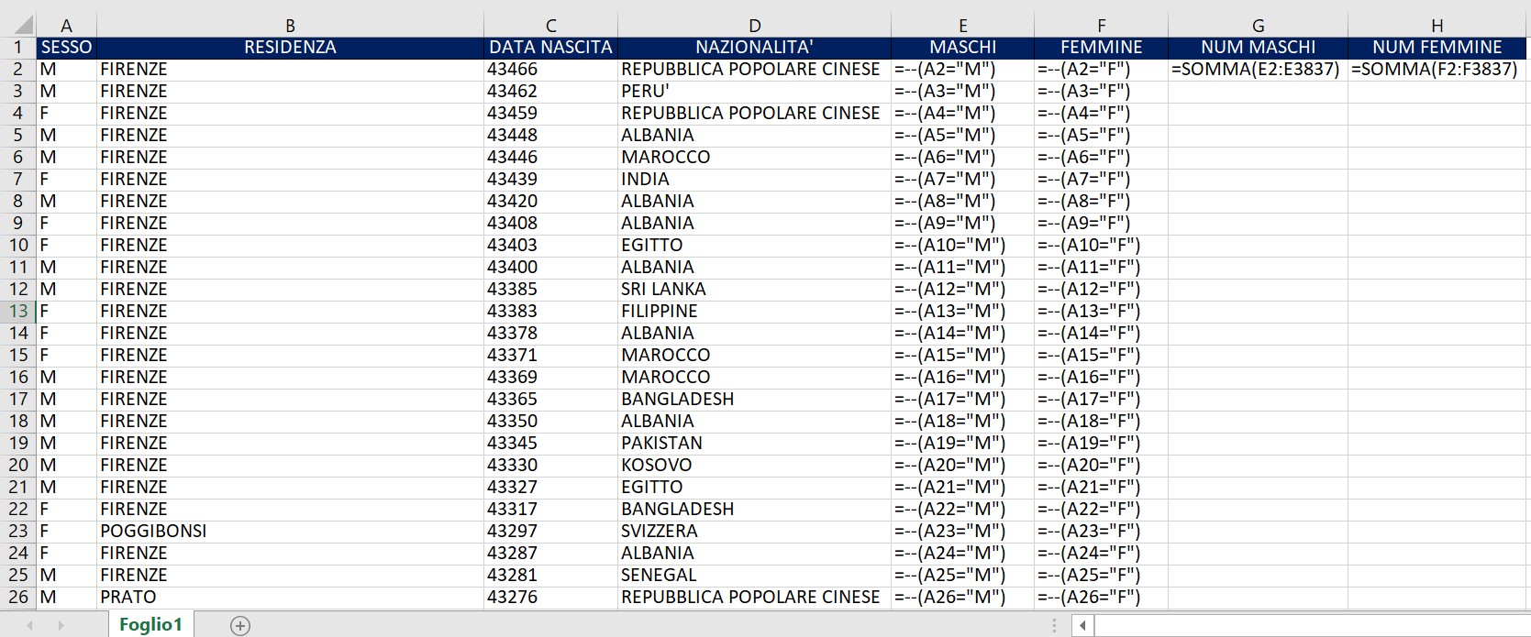Screen dimensions: 1531x637
Task: Select the =--(A2="M") formula cell
Action: click(962, 70)
